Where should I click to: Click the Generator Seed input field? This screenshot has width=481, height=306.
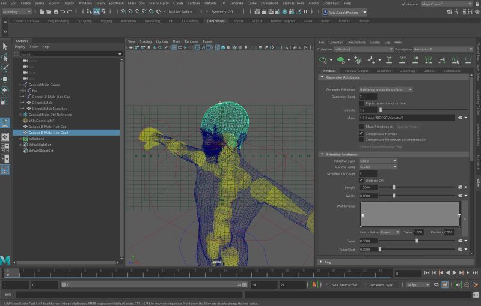click(368, 97)
